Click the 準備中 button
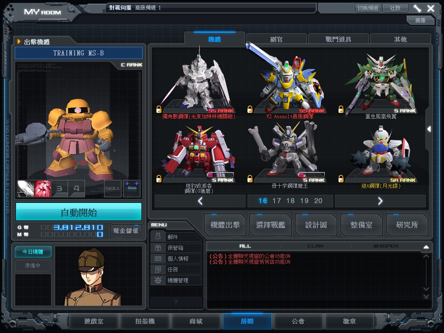444x333 pixels. click(33, 266)
